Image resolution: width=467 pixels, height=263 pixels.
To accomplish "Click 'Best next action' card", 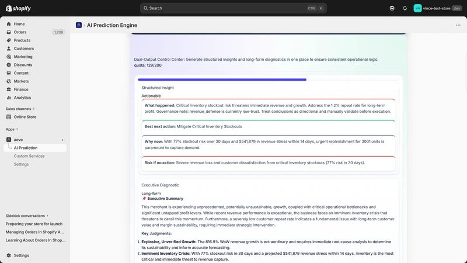I will (269, 127).
